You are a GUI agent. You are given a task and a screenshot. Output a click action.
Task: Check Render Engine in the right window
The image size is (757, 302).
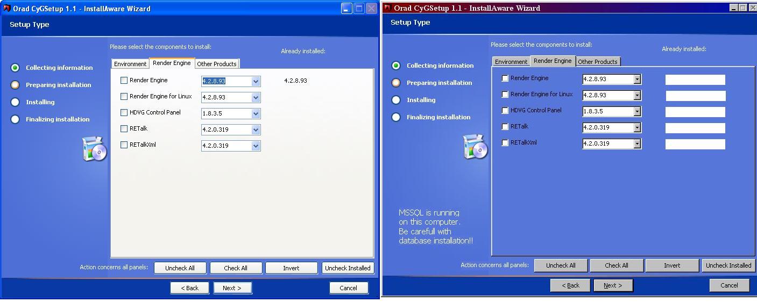pyautogui.click(x=505, y=78)
